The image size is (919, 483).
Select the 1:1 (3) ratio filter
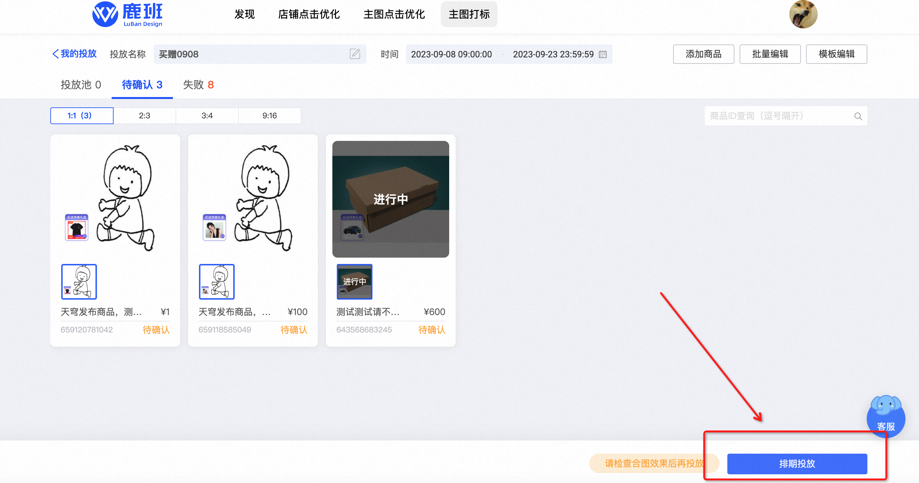coord(82,115)
